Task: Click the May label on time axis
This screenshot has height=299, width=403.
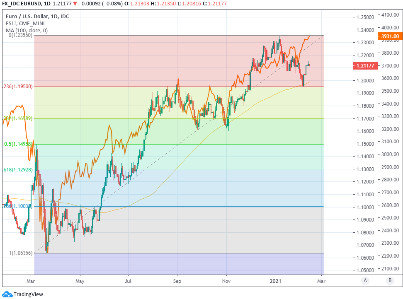Action: [x=80, y=280]
